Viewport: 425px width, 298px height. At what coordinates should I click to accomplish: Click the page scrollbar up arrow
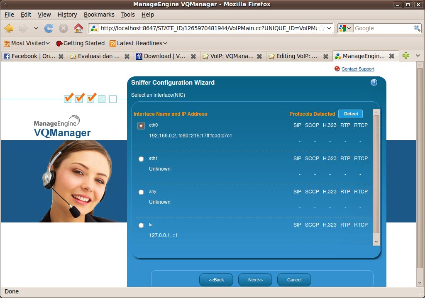[x=420, y=65]
